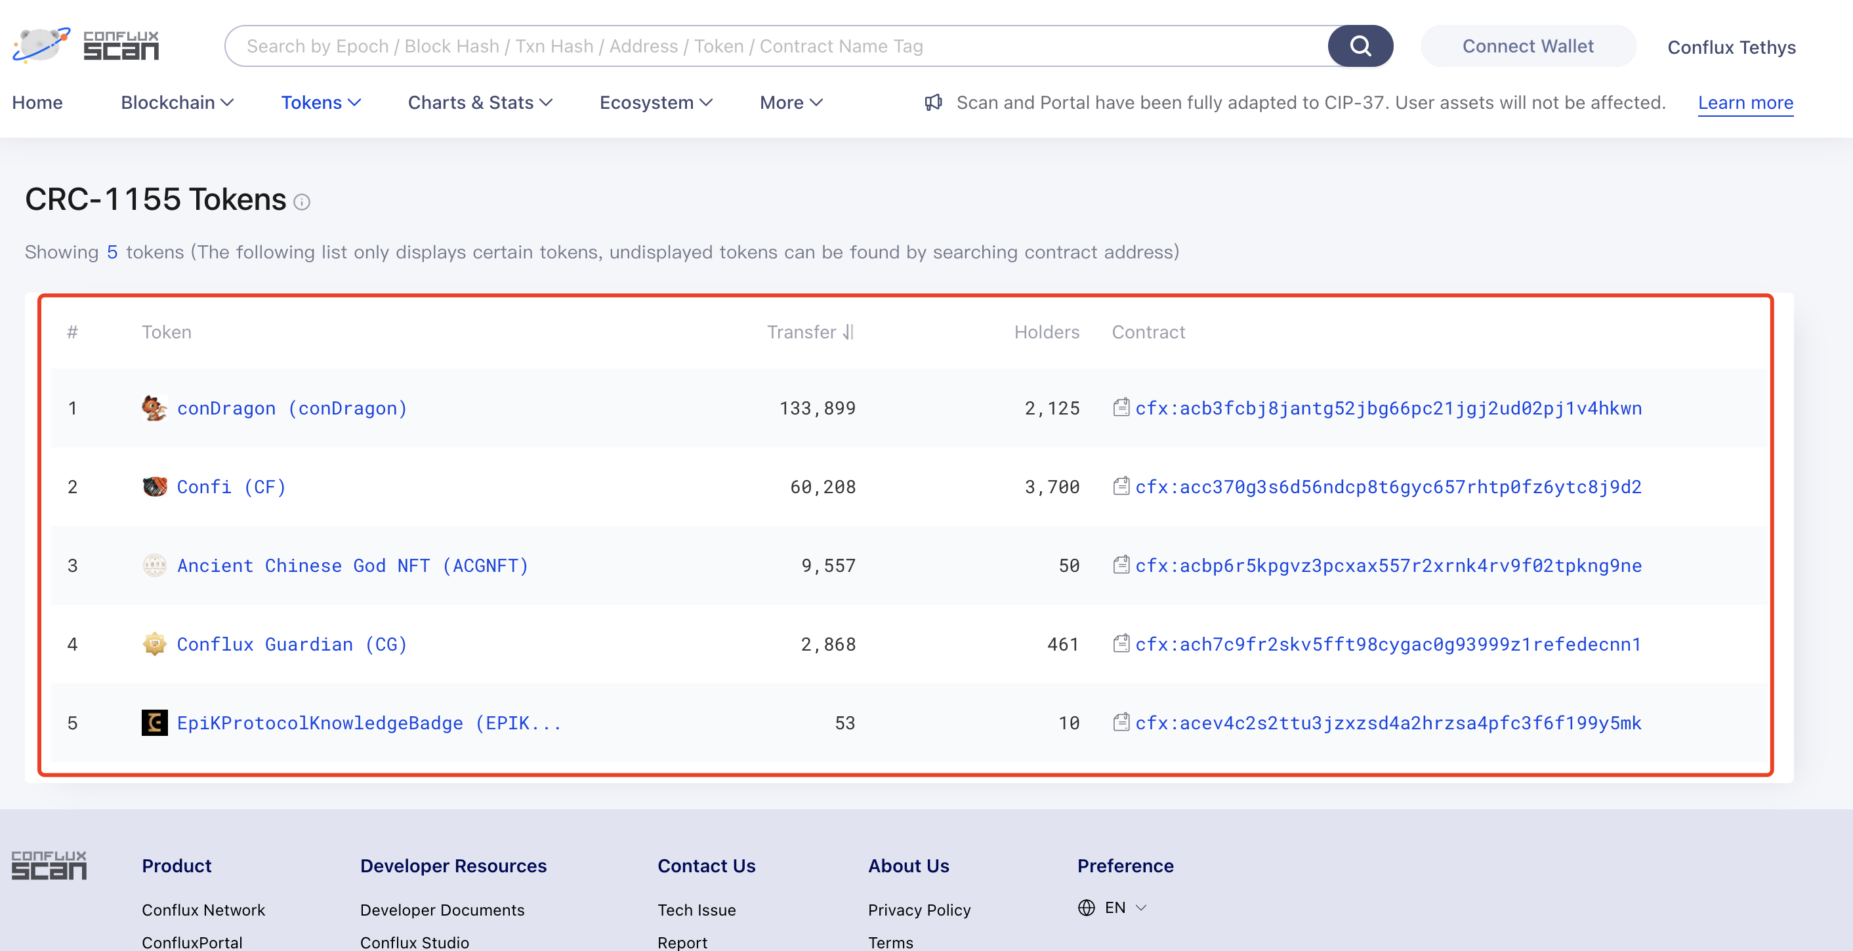Open contract cfx:acc370g3s6d56... link
This screenshot has height=951, width=1853.
pyautogui.click(x=1388, y=487)
